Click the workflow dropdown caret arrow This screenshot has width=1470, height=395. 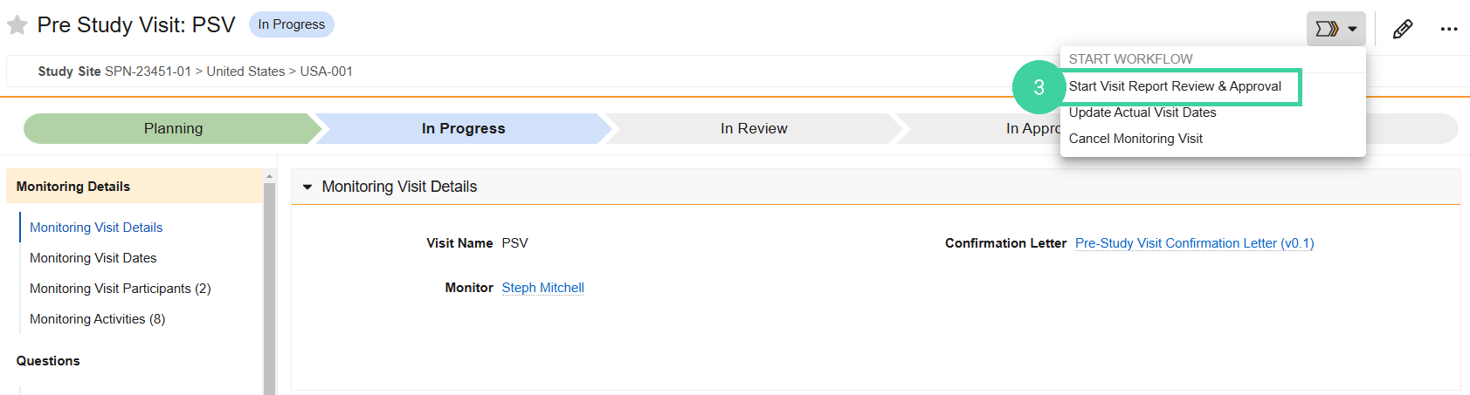point(1352,29)
